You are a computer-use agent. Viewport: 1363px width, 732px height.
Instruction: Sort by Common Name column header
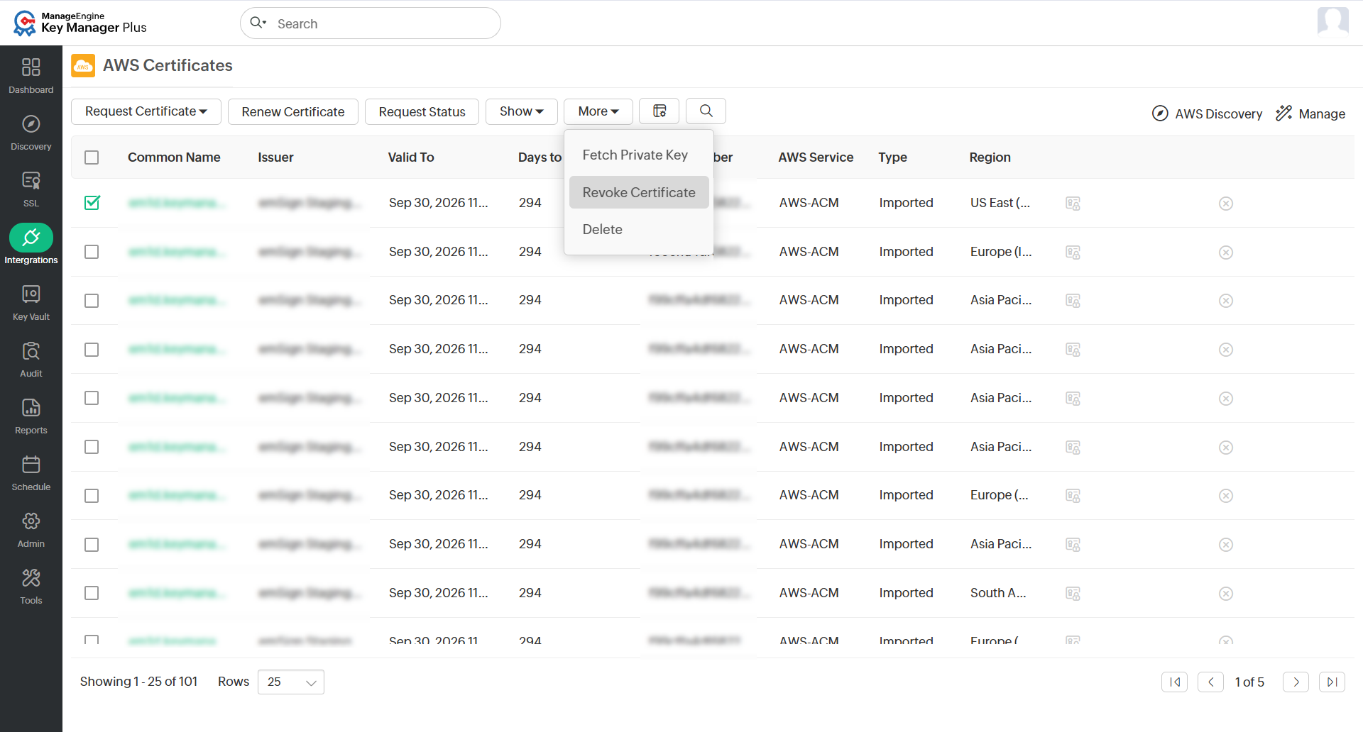click(174, 157)
